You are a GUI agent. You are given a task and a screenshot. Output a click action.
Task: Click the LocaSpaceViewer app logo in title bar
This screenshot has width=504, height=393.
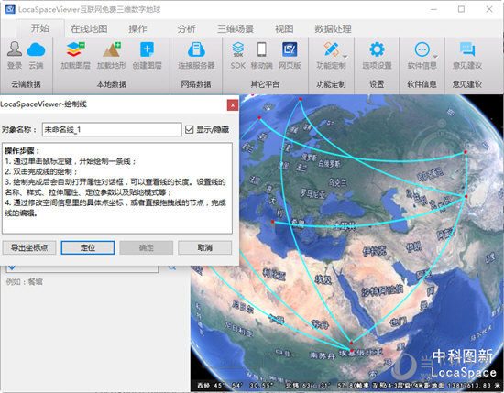(10, 9)
